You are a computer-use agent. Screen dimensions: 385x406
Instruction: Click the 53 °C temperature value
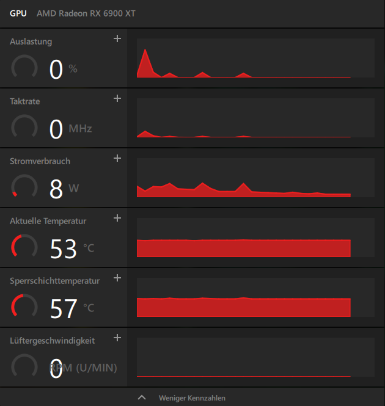[72, 248]
